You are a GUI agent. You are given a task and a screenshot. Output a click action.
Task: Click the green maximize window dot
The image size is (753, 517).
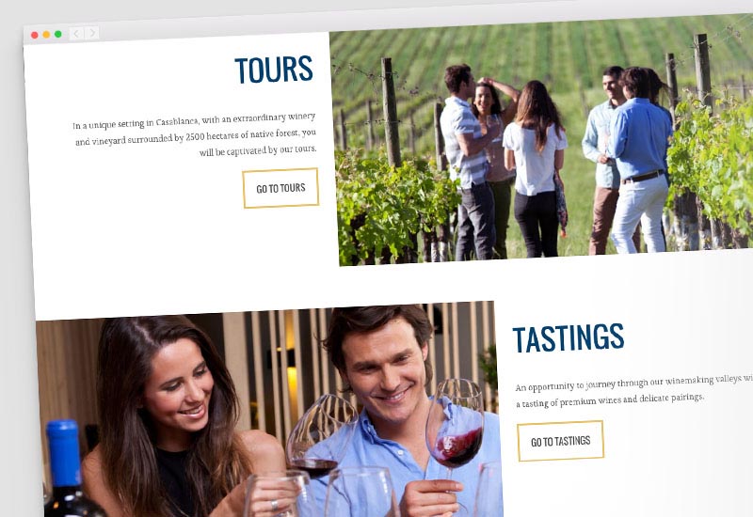(58, 34)
